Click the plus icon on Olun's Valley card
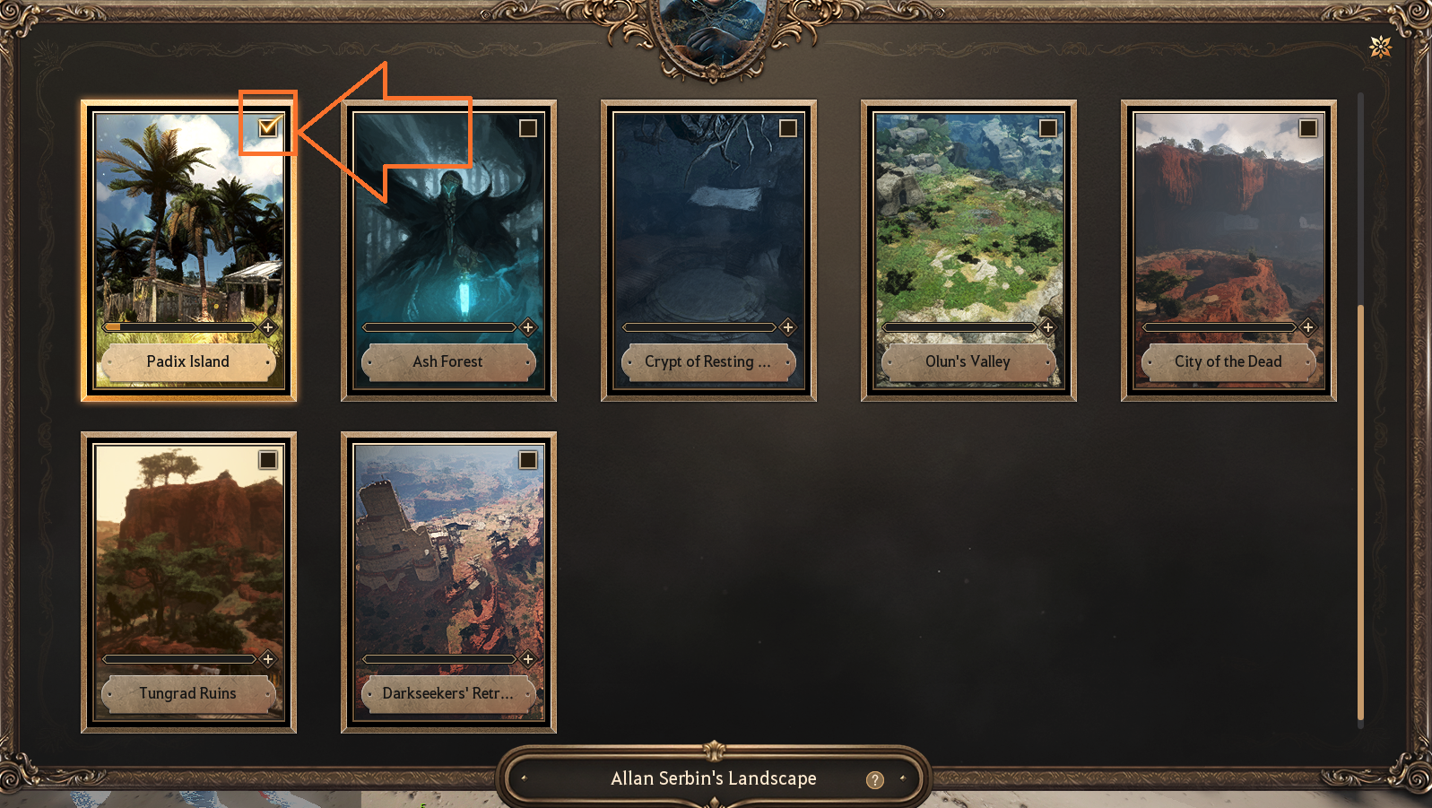Image resolution: width=1432 pixels, height=808 pixels. [1048, 327]
